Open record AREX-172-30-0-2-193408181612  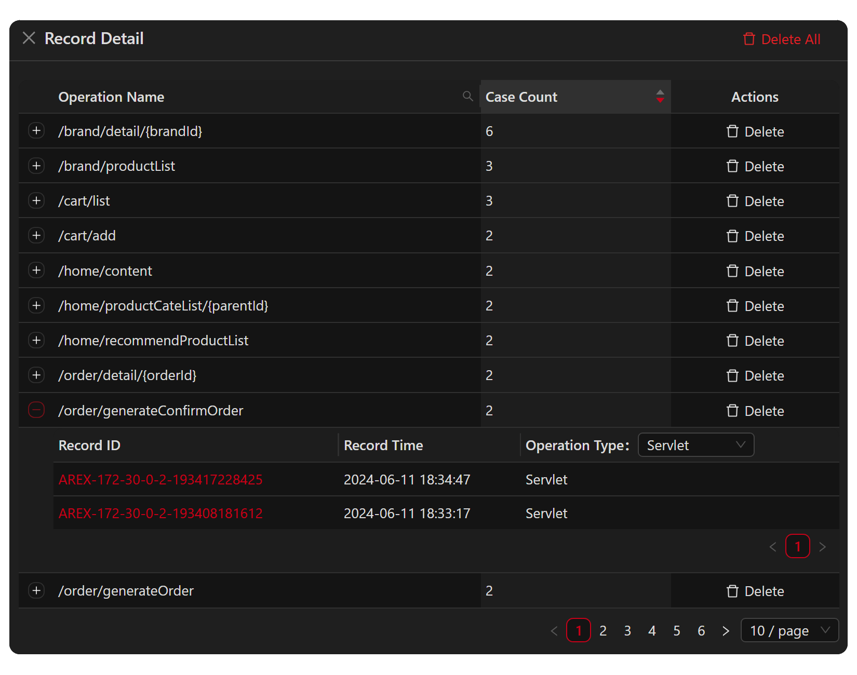click(x=160, y=514)
